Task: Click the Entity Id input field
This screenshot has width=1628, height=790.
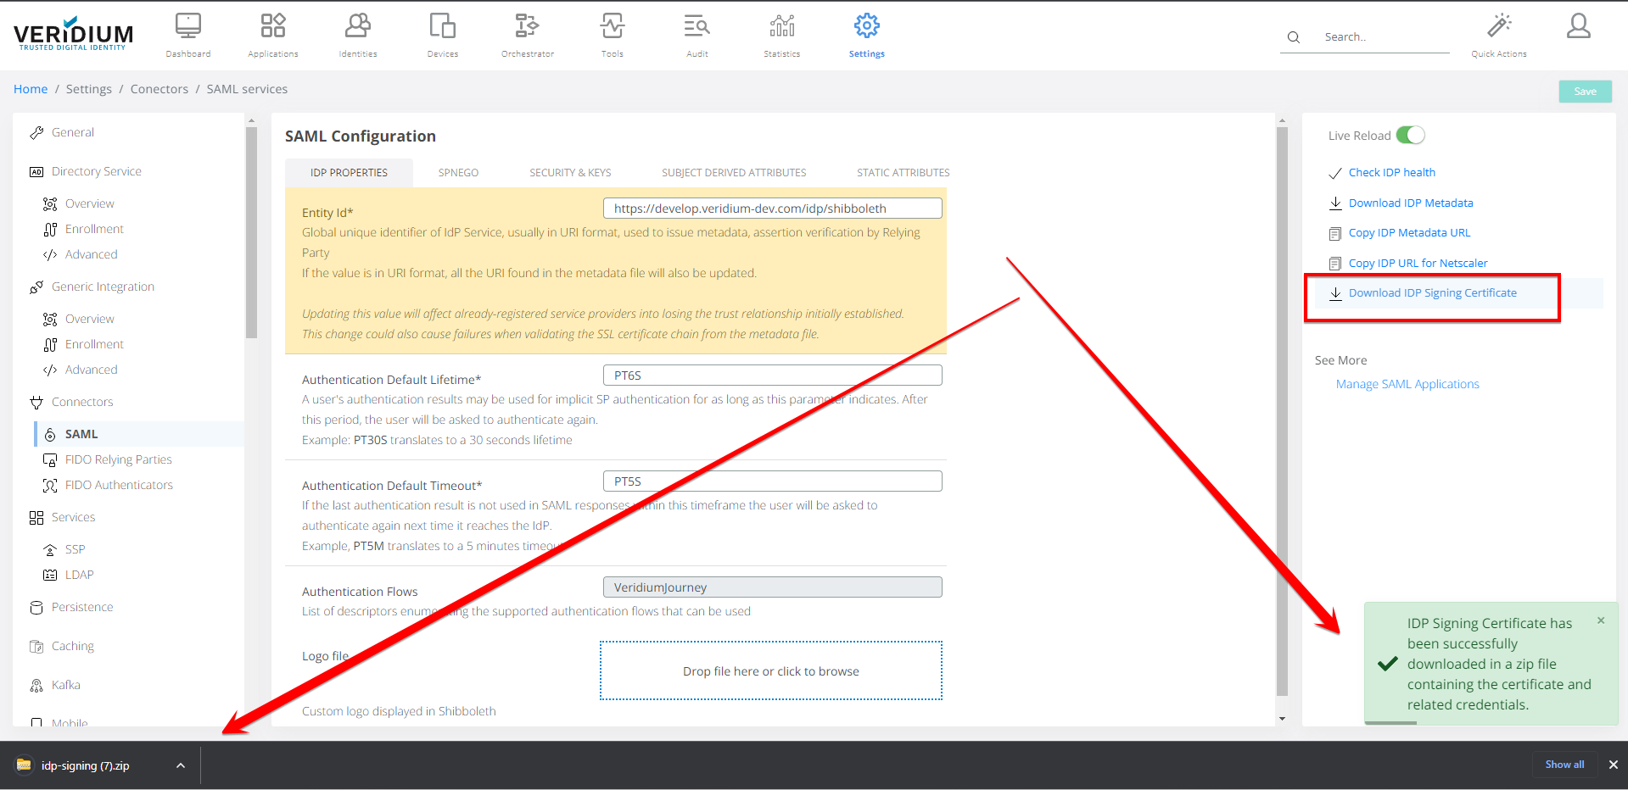Action: pos(772,209)
